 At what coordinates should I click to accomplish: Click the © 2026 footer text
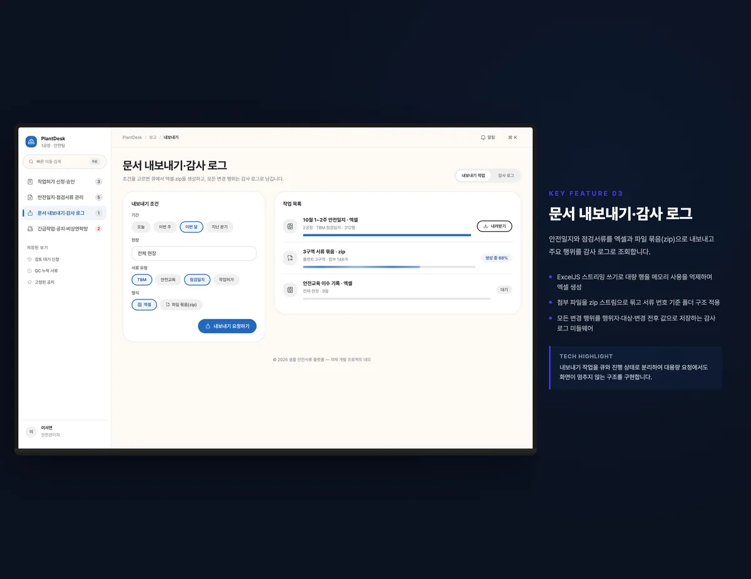pyautogui.click(x=322, y=360)
